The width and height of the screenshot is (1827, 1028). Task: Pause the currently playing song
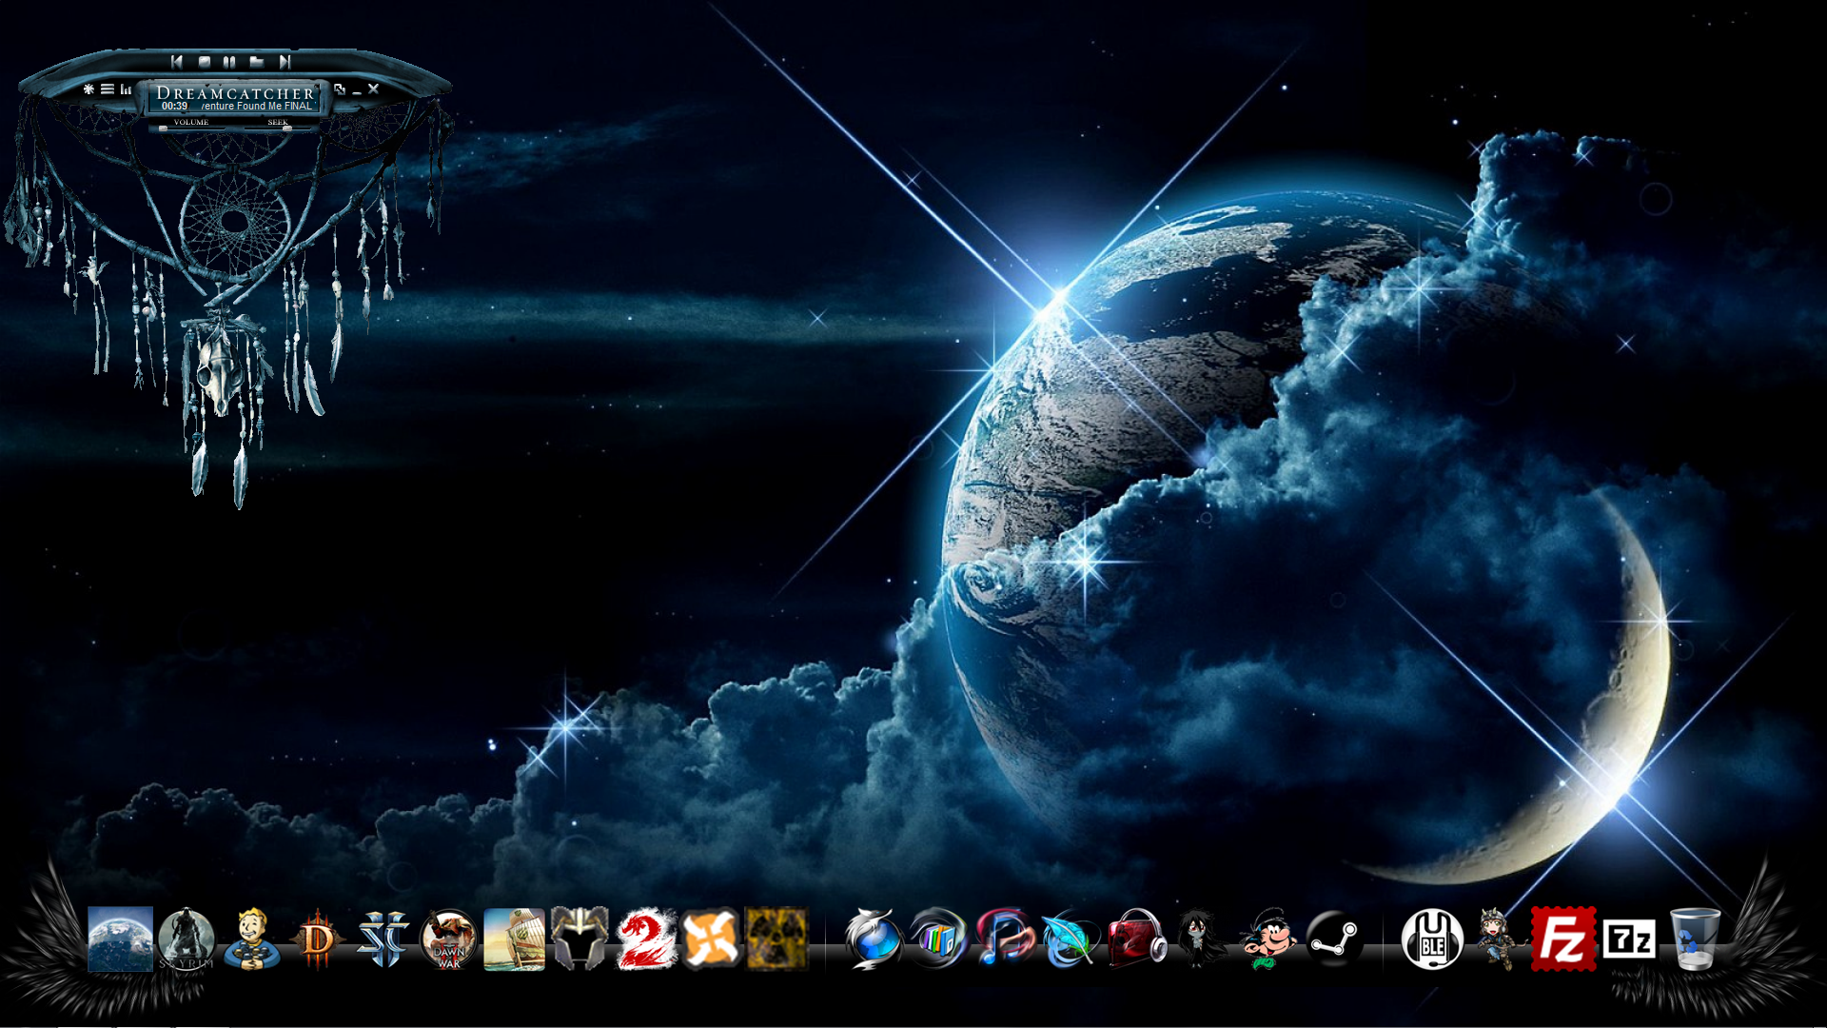tap(229, 62)
